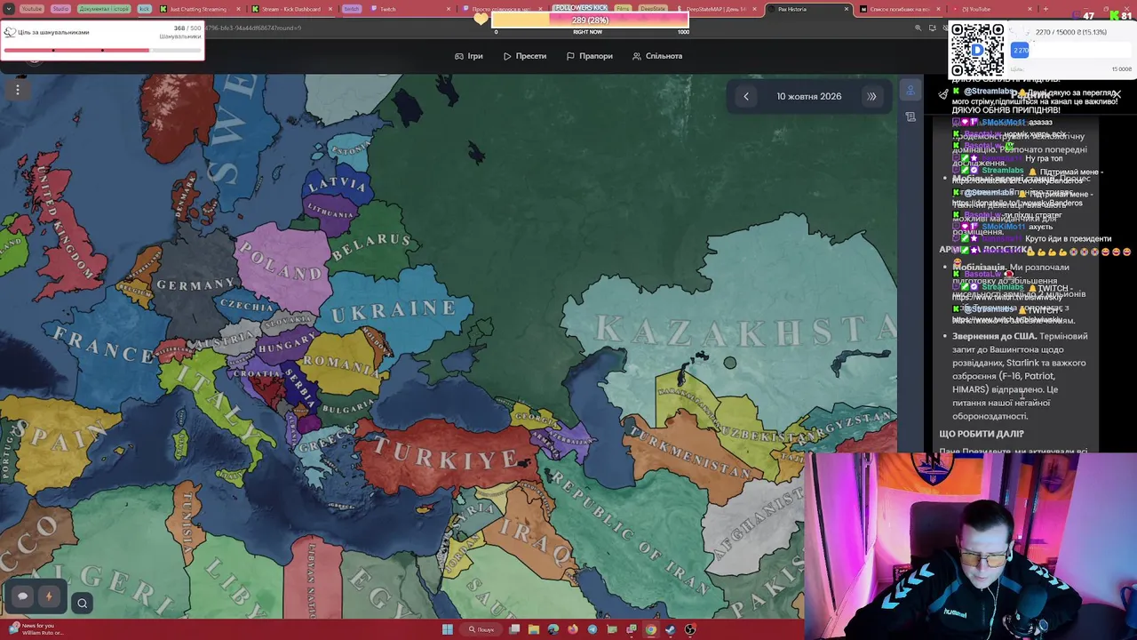
Task: Open map search magnifier icon
Action: point(82,604)
